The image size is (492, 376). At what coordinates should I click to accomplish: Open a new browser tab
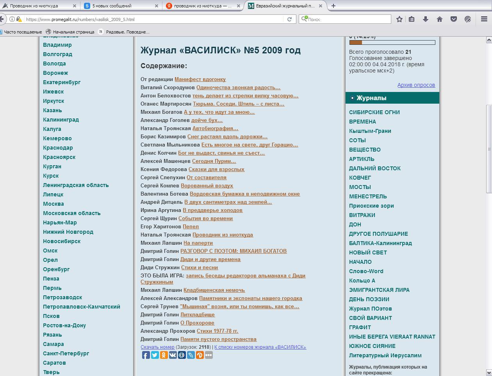333,6
